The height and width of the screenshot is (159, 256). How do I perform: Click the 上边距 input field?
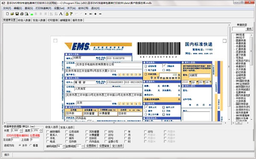tap(35, 139)
